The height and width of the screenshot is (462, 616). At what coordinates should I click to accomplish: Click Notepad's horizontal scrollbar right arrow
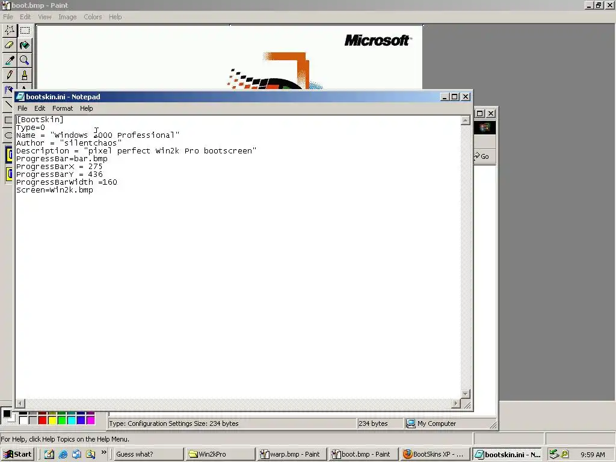tap(456, 404)
